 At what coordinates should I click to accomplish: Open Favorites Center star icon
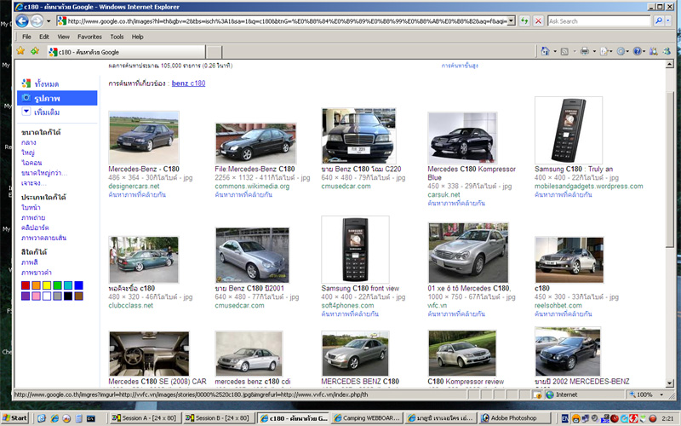pyautogui.click(x=20, y=52)
